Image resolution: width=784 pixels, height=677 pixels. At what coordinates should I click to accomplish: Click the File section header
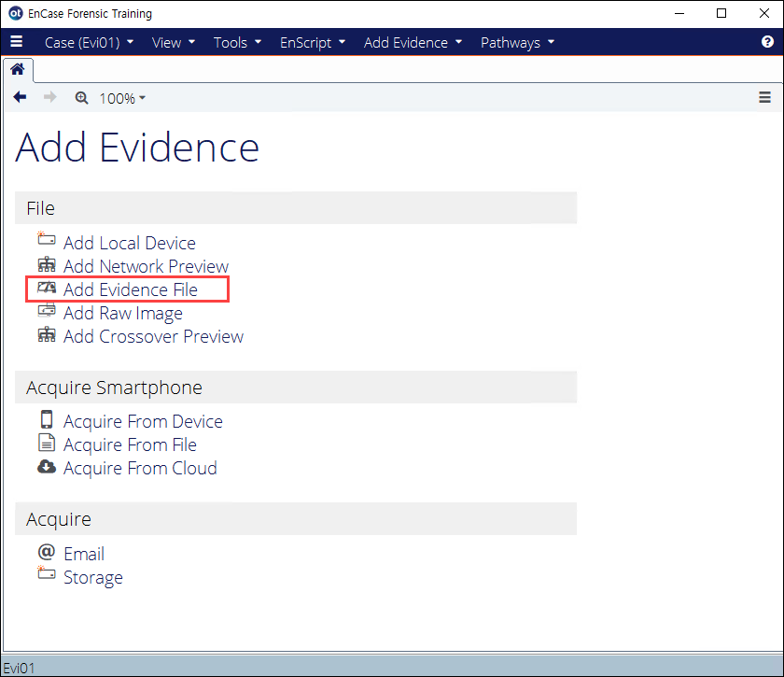(x=296, y=207)
